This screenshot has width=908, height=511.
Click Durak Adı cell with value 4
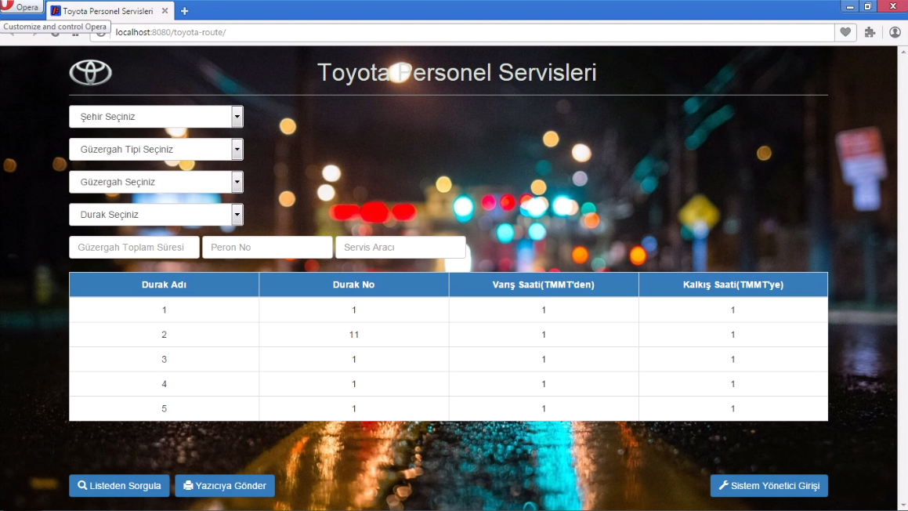[164, 383]
